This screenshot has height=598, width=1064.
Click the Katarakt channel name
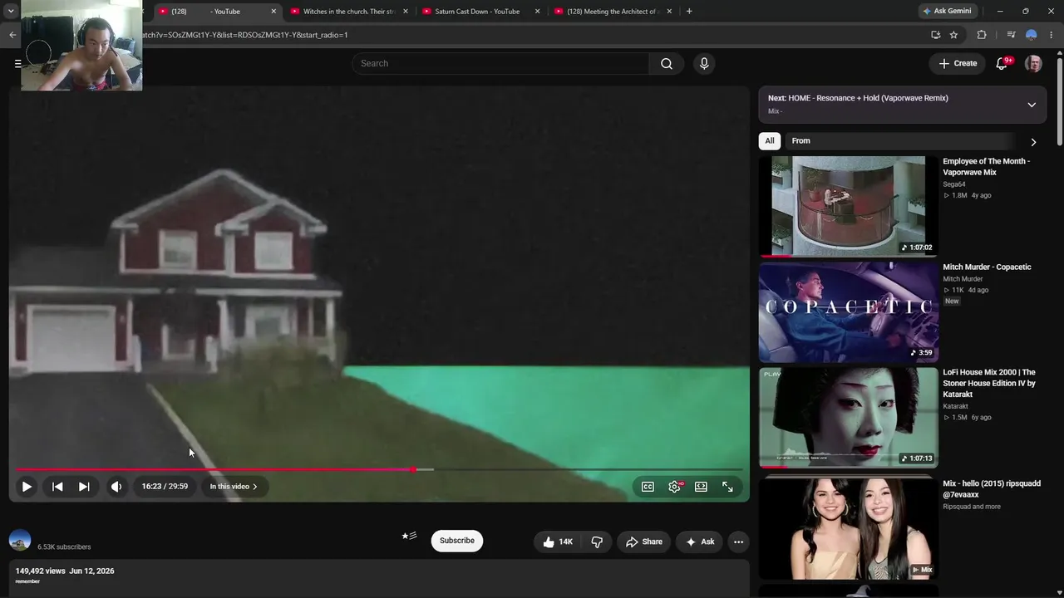[955, 407]
